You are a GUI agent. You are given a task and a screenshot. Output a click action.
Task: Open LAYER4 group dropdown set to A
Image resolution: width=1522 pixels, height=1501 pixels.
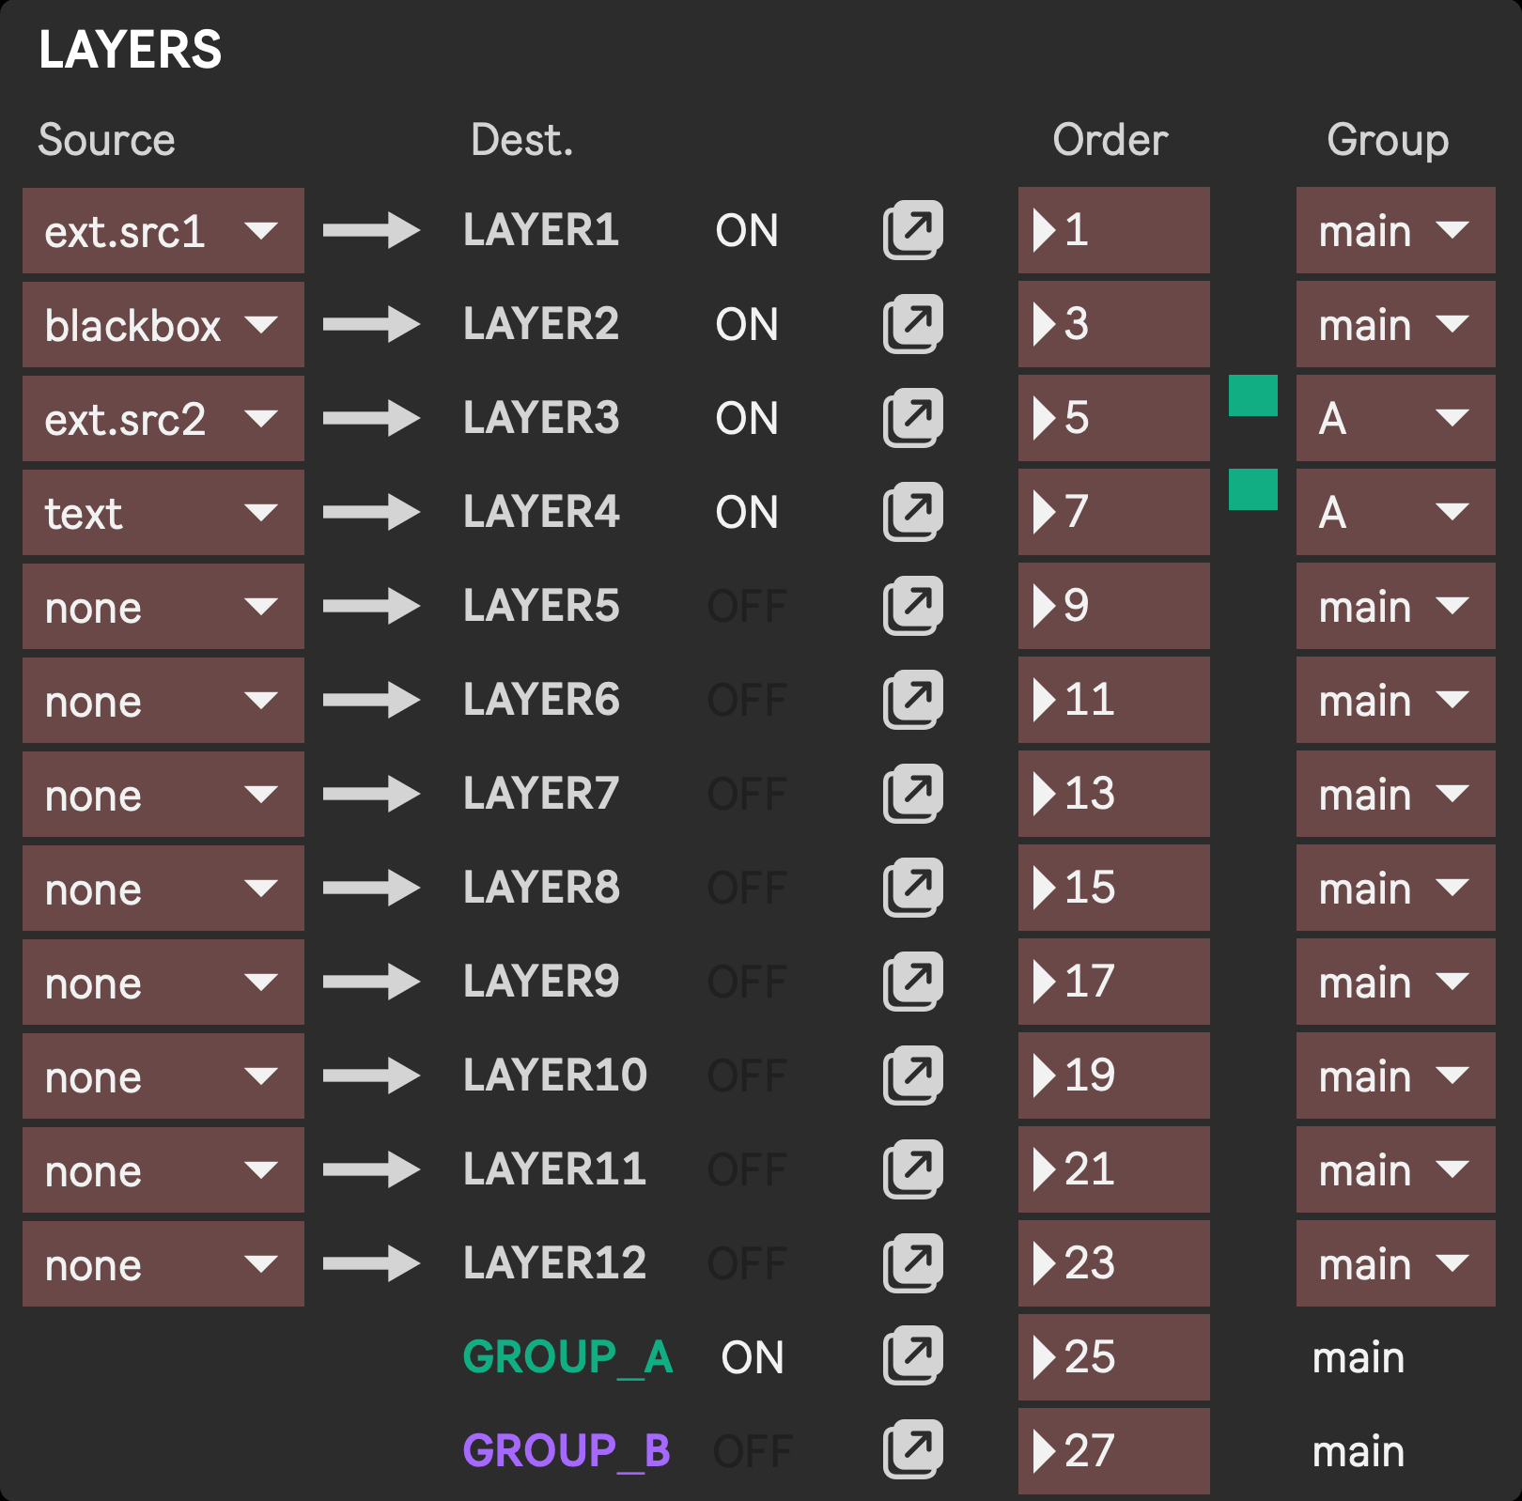(1396, 512)
